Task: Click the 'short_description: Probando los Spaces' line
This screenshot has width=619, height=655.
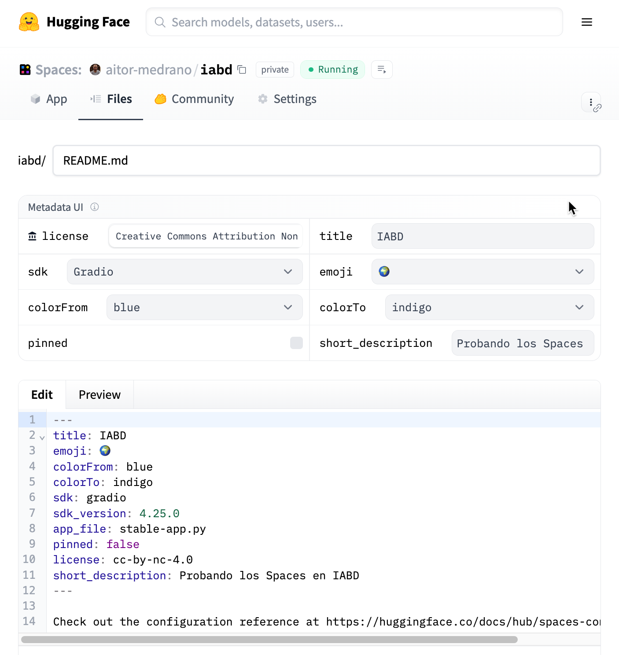Action: click(x=206, y=575)
